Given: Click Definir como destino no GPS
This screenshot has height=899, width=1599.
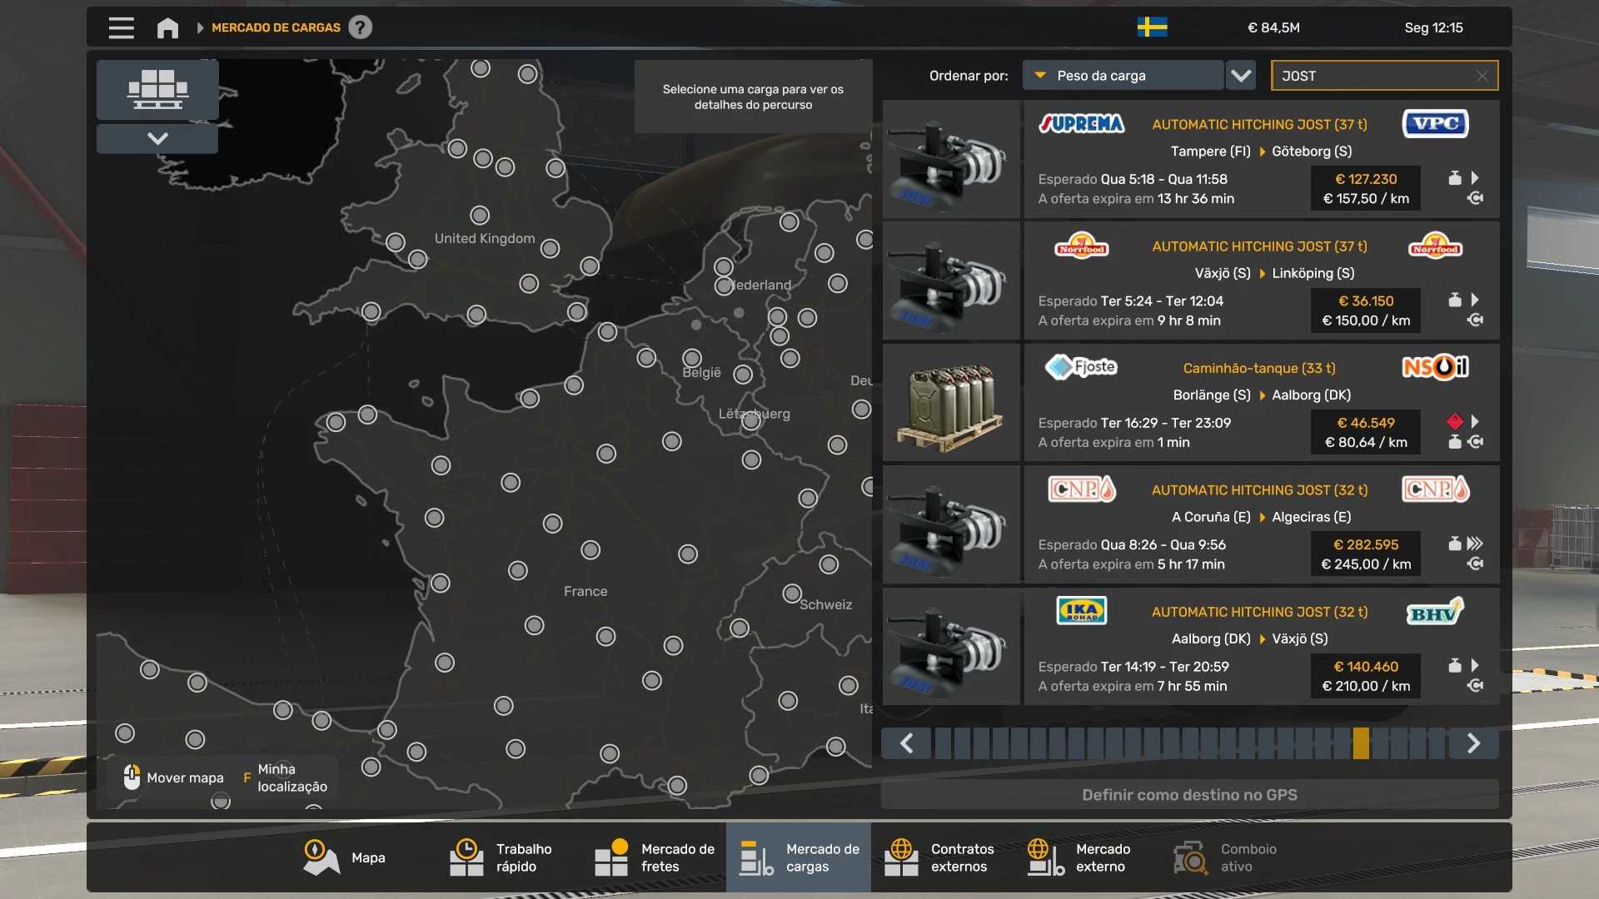Looking at the screenshot, I should (x=1189, y=794).
